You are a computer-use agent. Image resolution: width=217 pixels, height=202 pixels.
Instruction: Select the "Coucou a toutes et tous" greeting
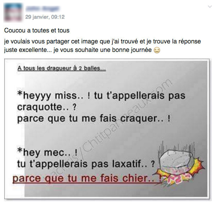point(37,30)
